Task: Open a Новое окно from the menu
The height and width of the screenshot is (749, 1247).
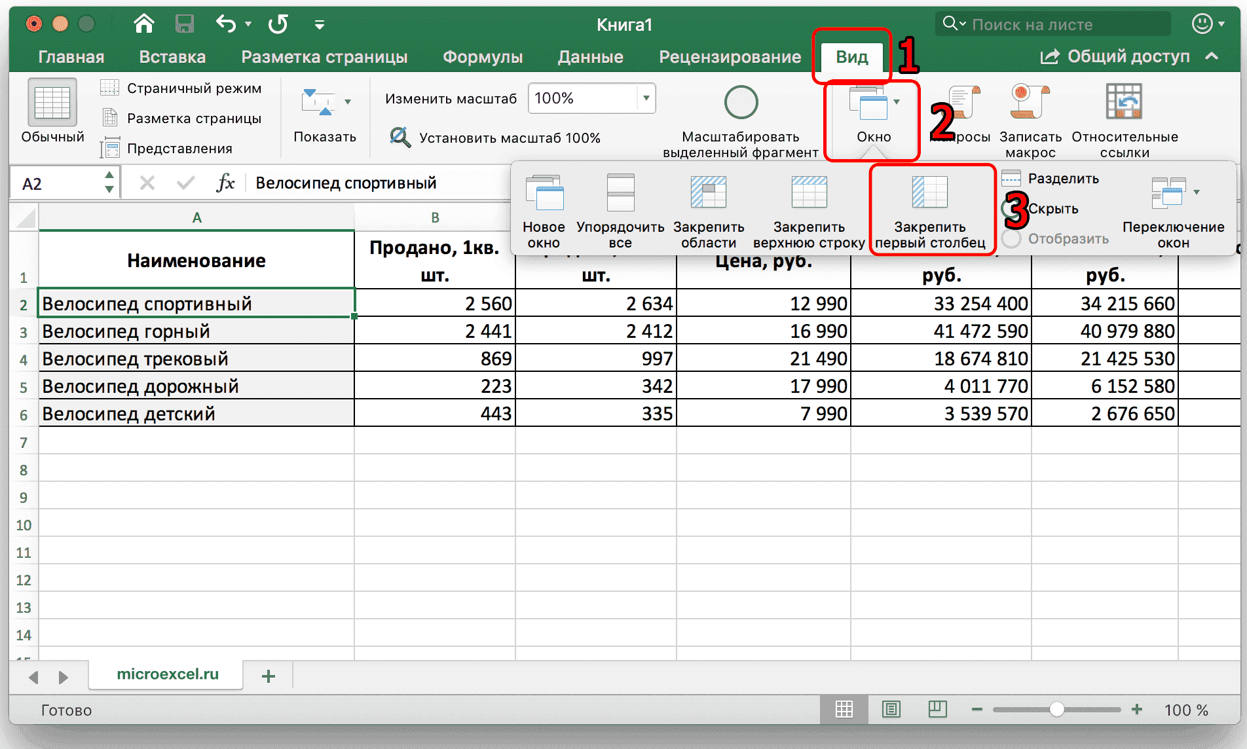Action: pos(544,210)
